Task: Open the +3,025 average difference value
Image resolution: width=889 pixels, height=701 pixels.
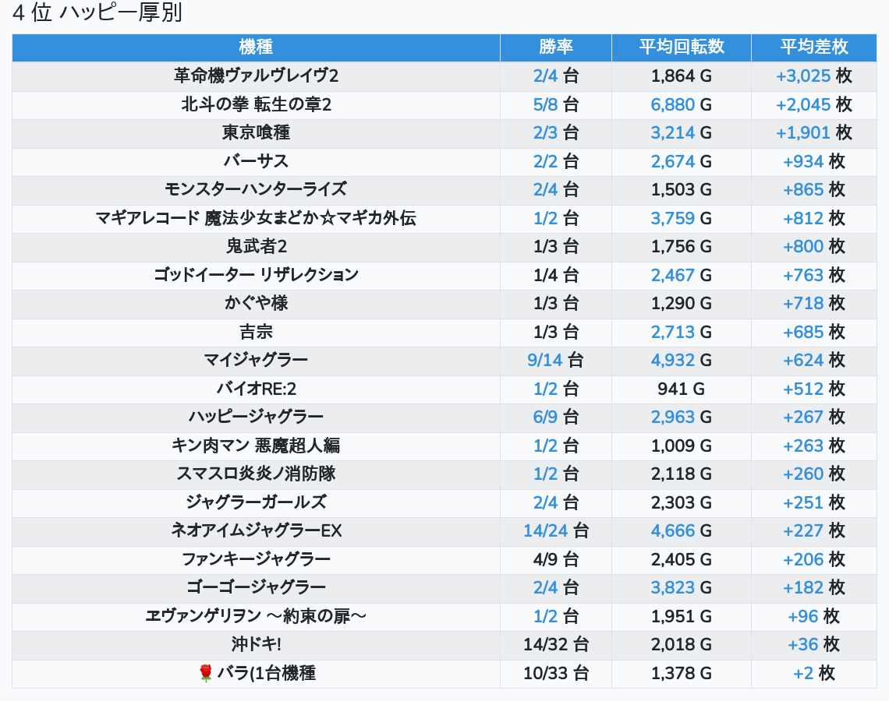Action: click(x=802, y=76)
